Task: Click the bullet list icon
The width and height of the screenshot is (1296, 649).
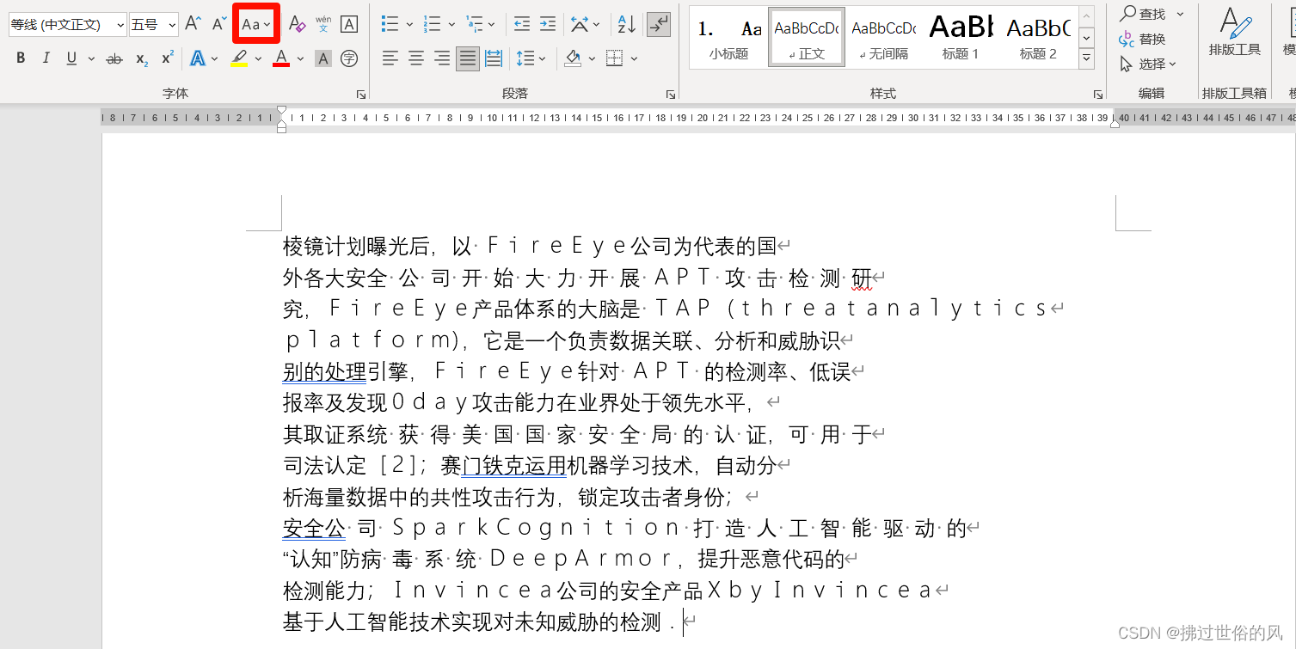Action: (x=390, y=24)
